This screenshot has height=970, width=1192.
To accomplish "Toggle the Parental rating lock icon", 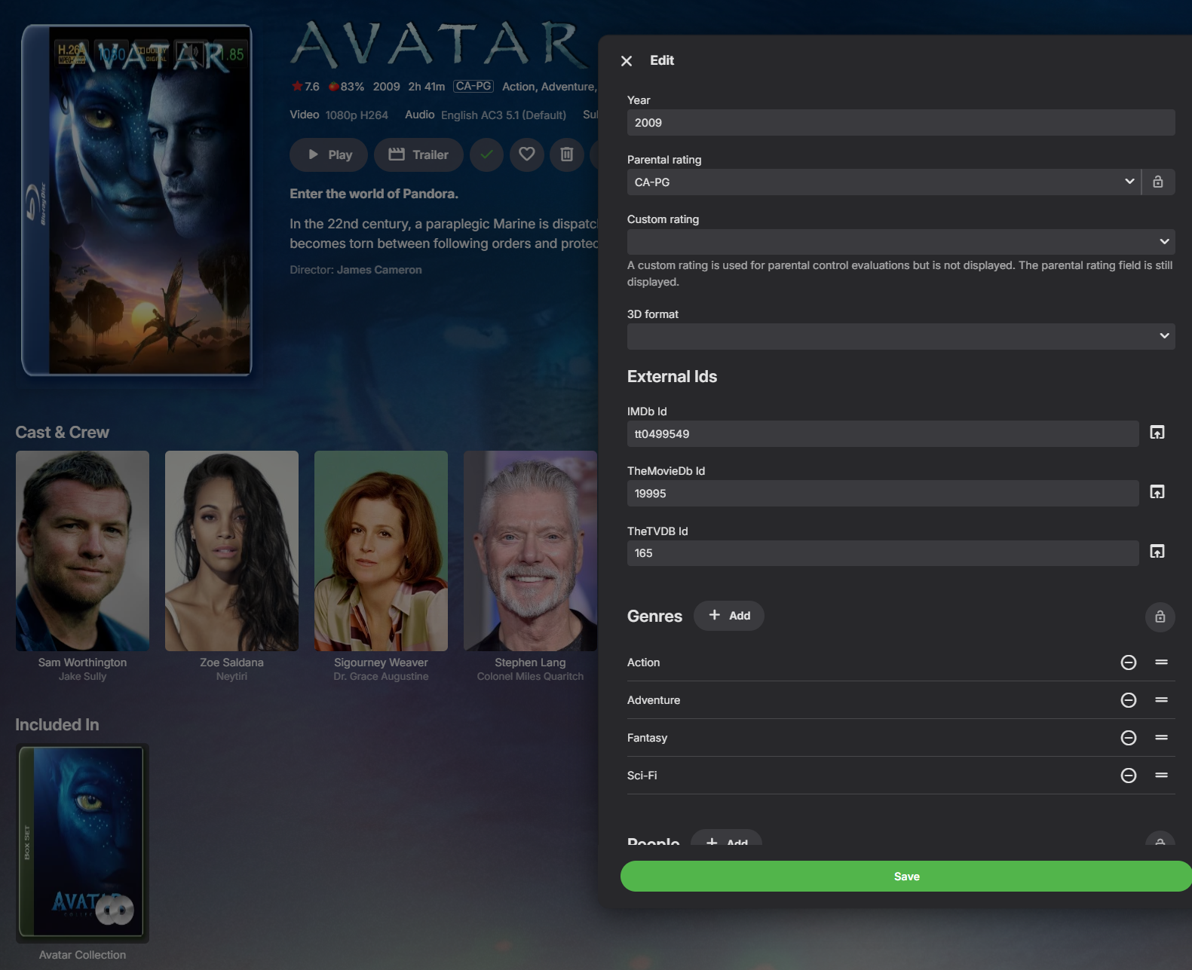I will (x=1158, y=182).
